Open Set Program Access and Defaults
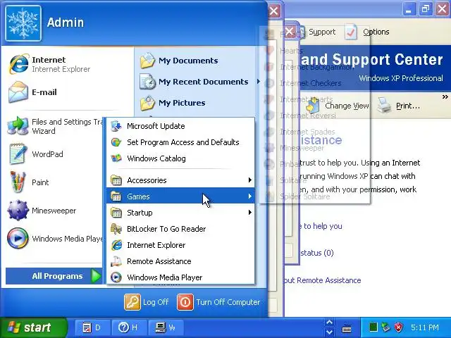451x338 pixels. click(x=180, y=142)
